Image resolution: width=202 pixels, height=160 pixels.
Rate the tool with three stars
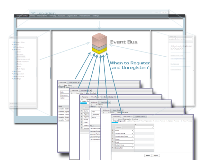click(177, 49)
